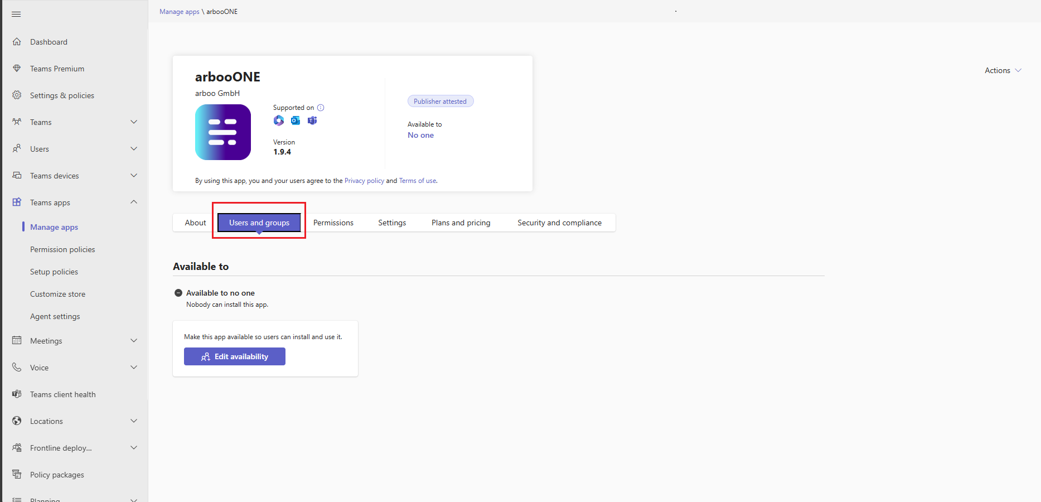
Task: Click the version number 1.9.4
Action: 282,152
